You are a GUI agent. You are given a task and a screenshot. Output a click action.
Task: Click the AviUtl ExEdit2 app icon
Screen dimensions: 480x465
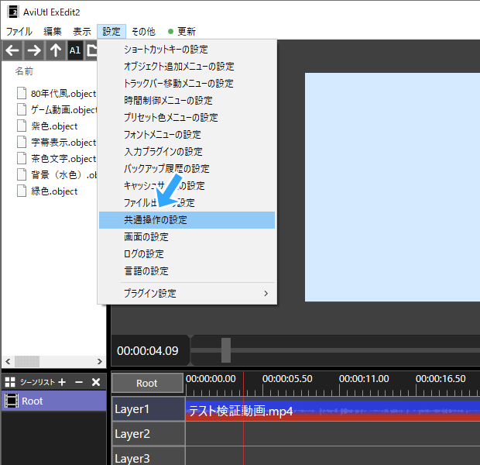(13, 12)
